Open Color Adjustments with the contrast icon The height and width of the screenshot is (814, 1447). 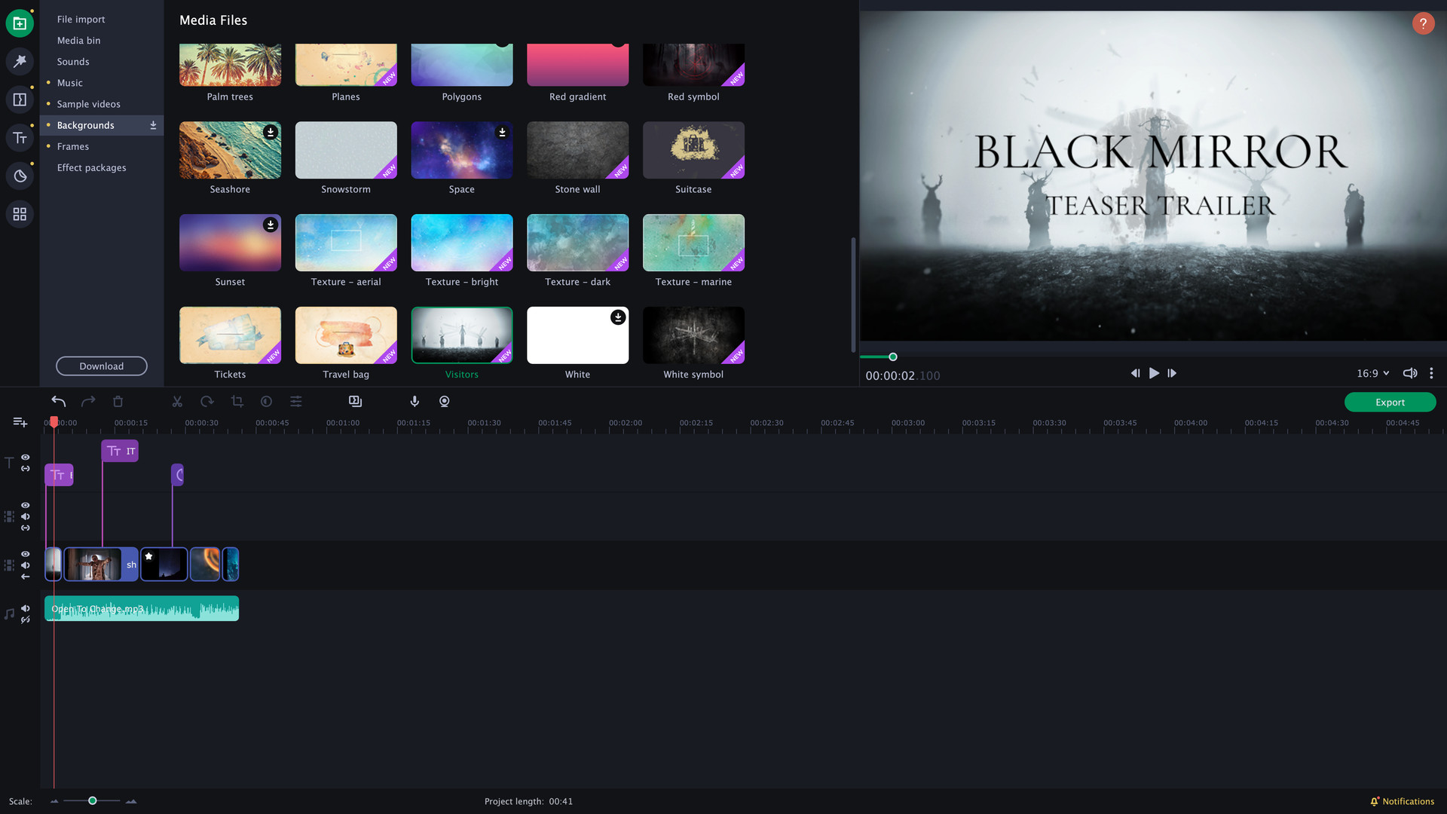pyautogui.click(x=266, y=402)
